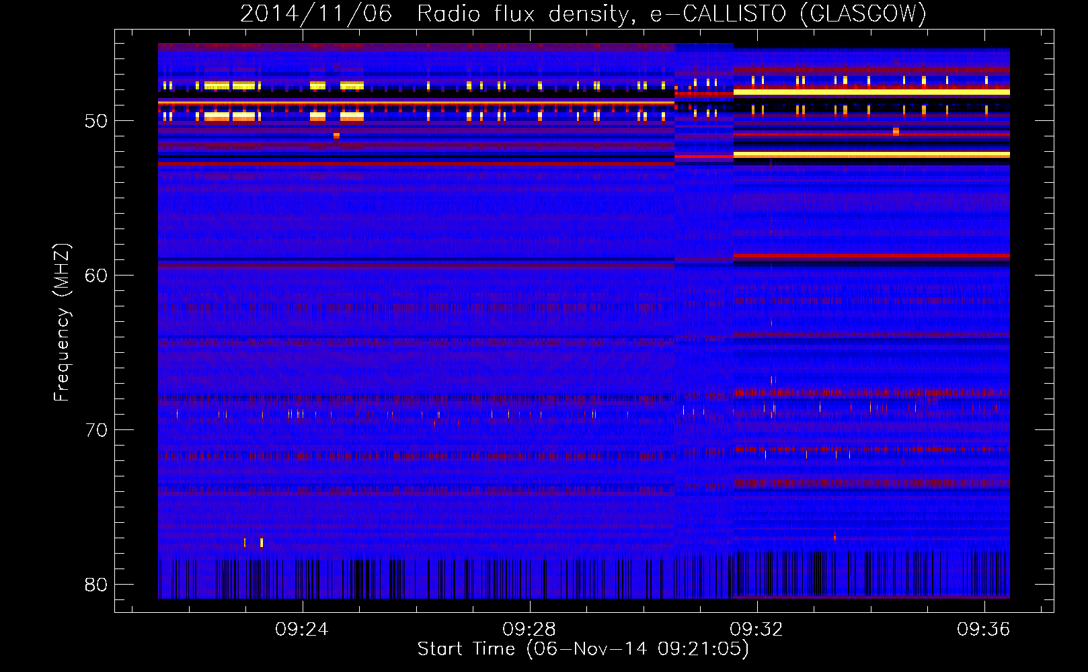Screen dimensions: 1088x672
Task: Click the plot title "Radio flux density, e-CALLISTO (GLASGOW)"
Action: [672, 14]
